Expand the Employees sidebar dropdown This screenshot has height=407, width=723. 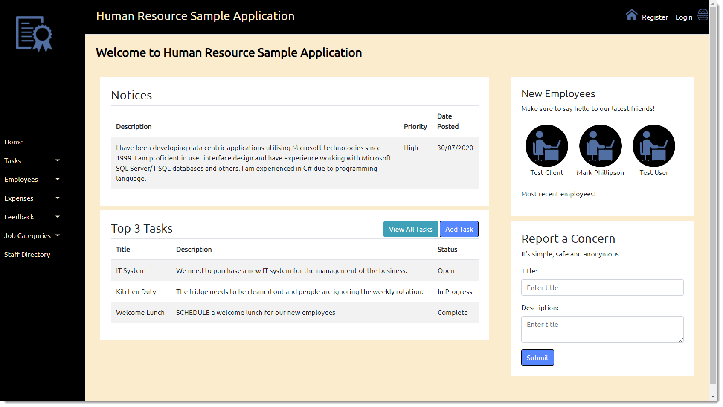point(32,179)
